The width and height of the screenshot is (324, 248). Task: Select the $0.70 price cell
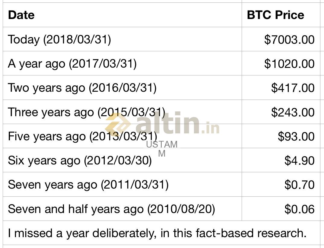coord(281,185)
